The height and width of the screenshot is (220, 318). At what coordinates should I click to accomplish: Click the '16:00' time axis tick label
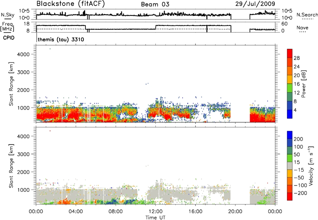pyautogui.click(x=196, y=212)
